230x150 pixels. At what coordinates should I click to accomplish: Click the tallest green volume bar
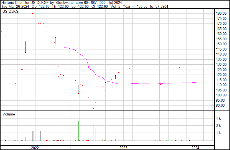click(79, 131)
